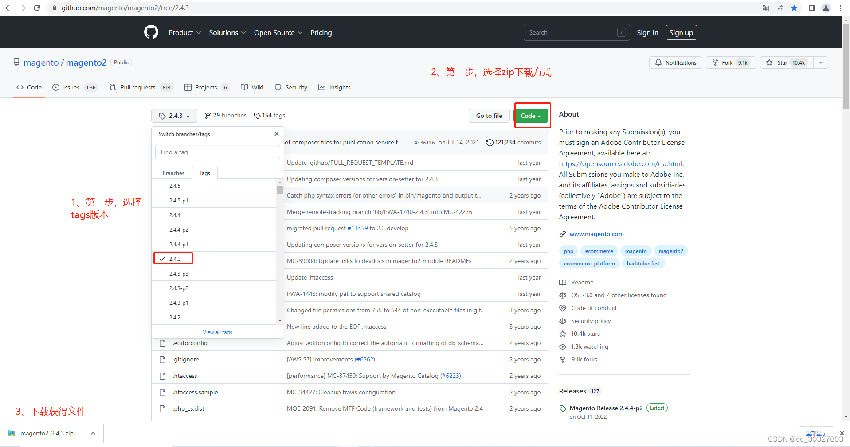Focus the GitHub search box

577,32
